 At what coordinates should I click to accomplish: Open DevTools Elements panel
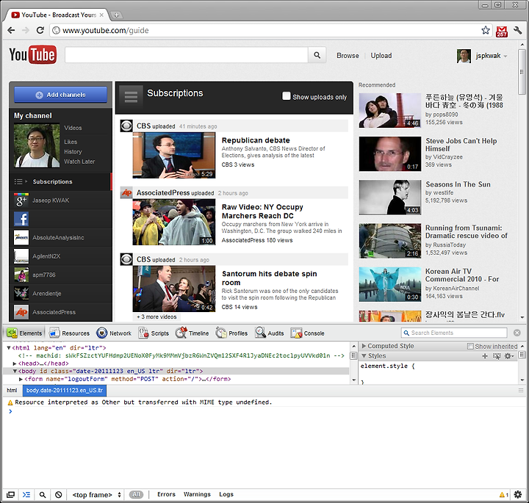(x=25, y=333)
